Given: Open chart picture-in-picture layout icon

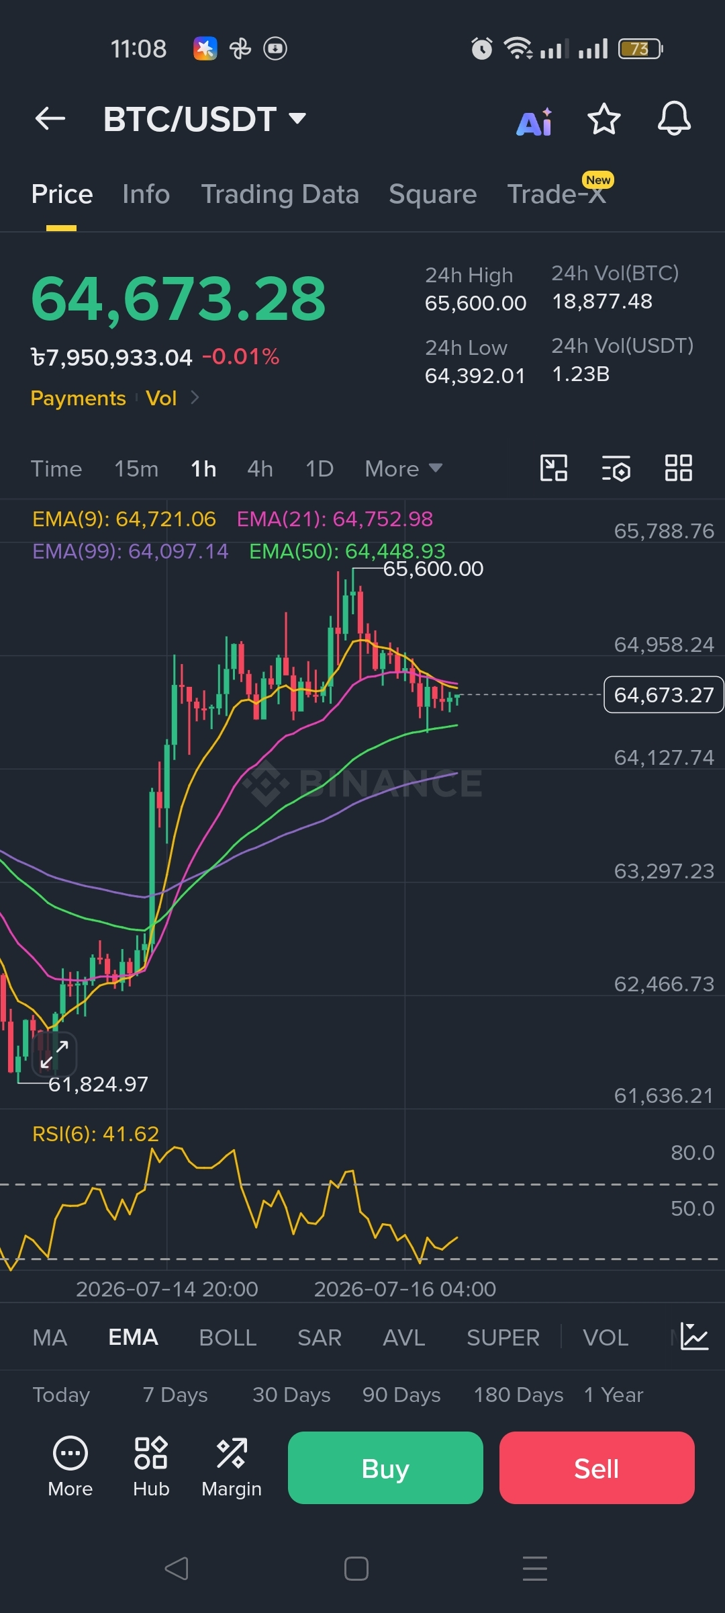Looking at the screenshot, I should pyautogui.click(x=554, y=468).
